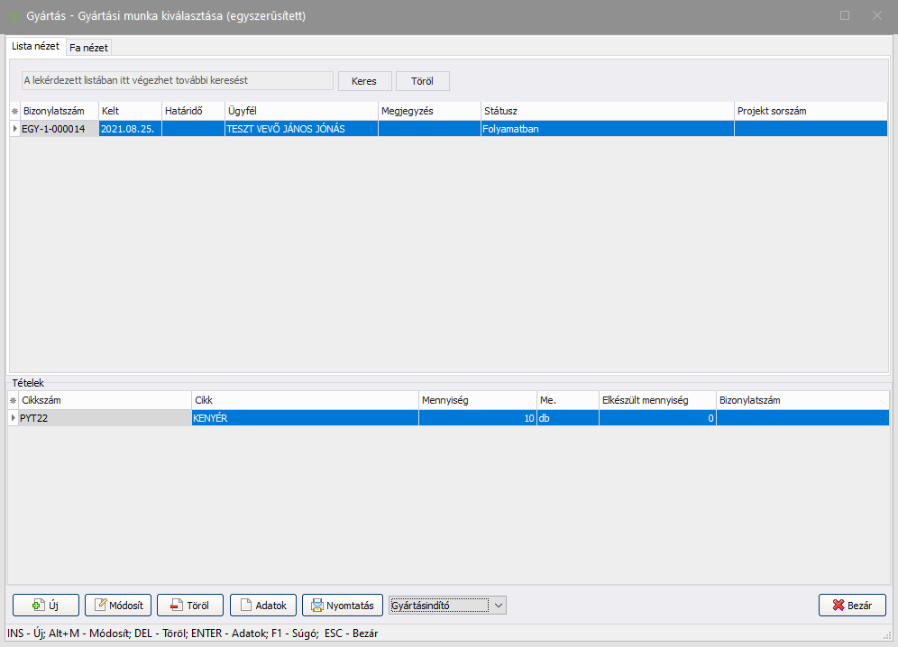898x647 pixels.
Task: Sort by the Státusz column header
Action: (x=607, y=111)
